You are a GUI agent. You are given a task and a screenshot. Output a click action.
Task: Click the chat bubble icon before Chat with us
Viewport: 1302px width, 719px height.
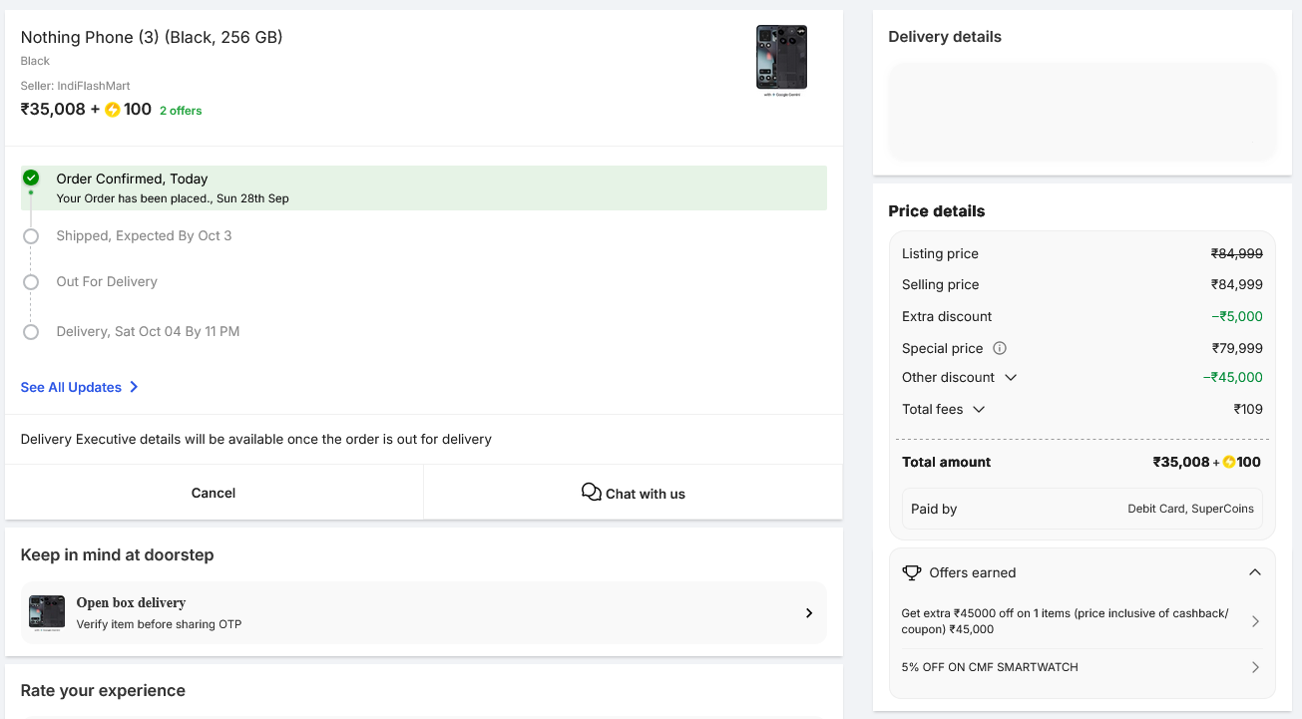[x=591, y=492]
